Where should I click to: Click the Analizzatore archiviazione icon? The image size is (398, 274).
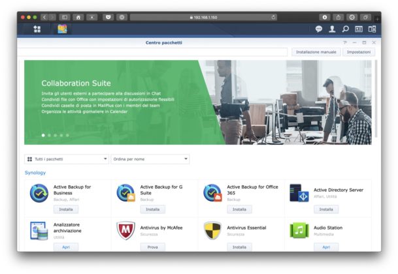tap(39, 231)
